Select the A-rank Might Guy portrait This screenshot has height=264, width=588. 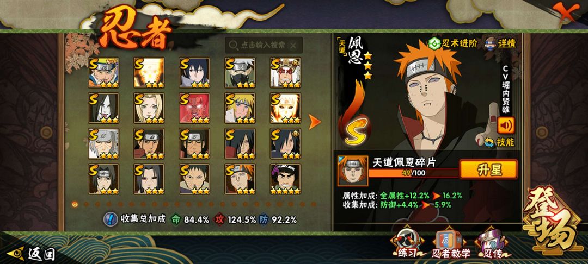(x=285, y=179)
